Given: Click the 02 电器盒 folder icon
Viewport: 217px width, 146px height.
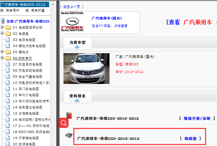Looking at the screenshot, I should coord(8,33).
